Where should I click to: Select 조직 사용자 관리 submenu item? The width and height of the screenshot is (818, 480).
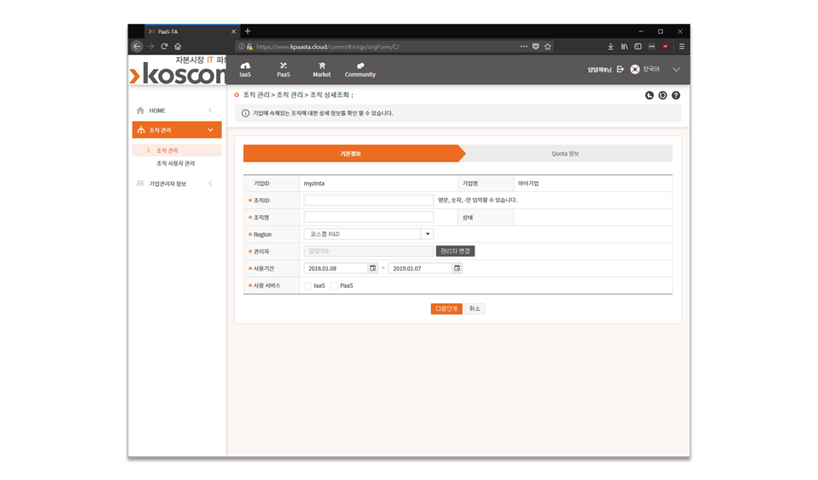pos(176,164)
